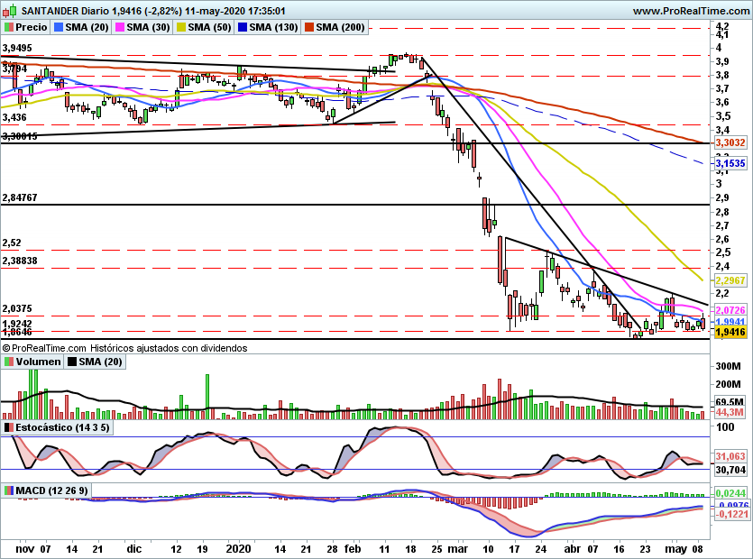Select the 2,84767 horizontal support line label
The height and width of the screenshot is (559, 753).
coord(20,197)
